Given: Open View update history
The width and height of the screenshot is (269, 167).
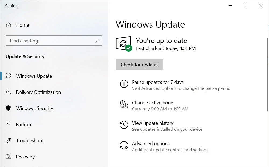Looking at the screenshot, I should (153, 123).
